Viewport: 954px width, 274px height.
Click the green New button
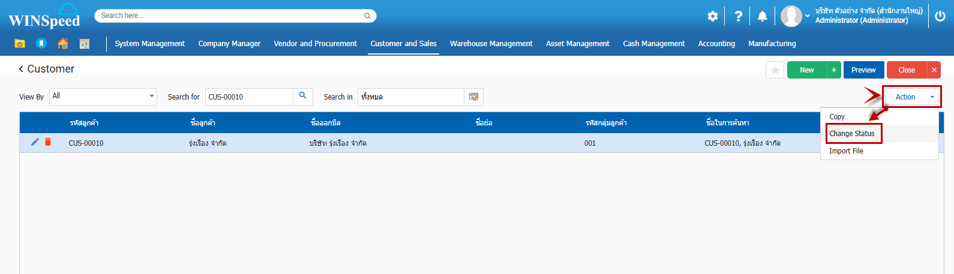pyautogui.click(x=806, y=70)
